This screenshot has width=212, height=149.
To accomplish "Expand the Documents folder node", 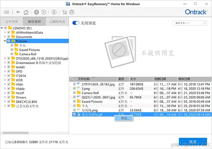I will [5, 37].
